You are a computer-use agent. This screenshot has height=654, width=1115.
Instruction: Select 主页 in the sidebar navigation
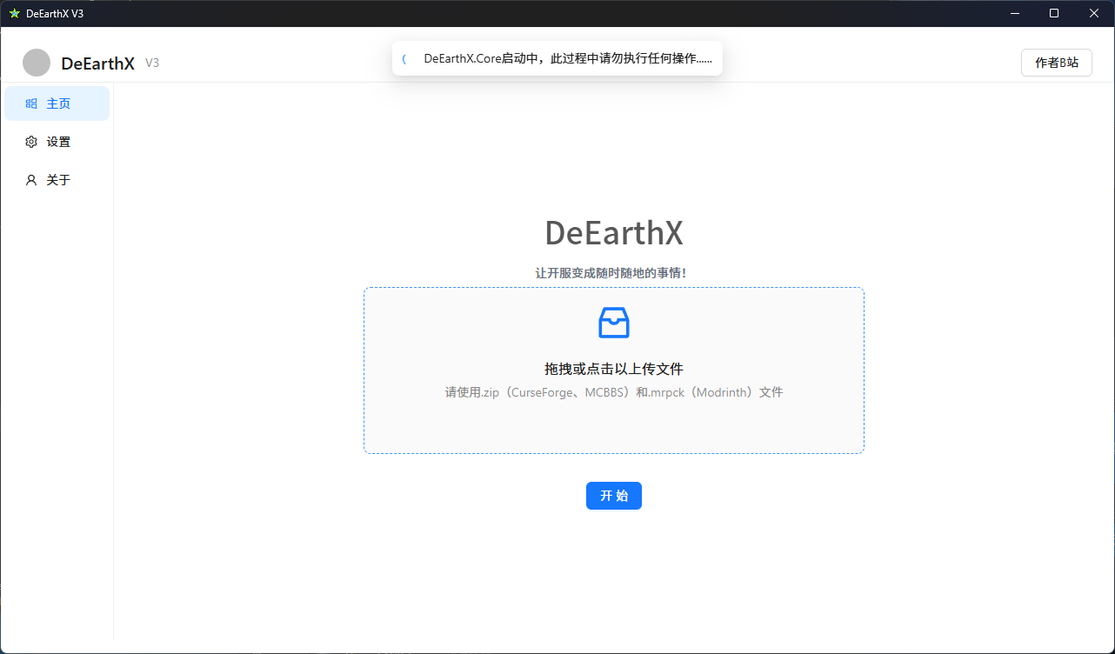click(x=60, y=103)
